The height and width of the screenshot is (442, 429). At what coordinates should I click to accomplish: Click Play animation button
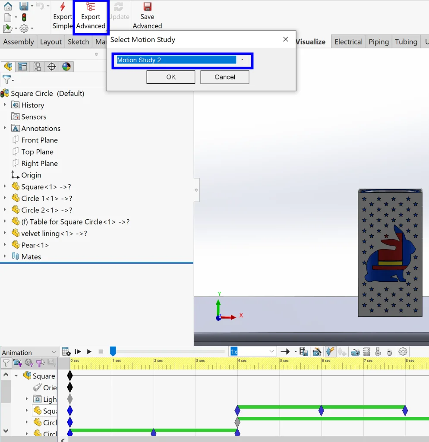(x=89, y=351)
